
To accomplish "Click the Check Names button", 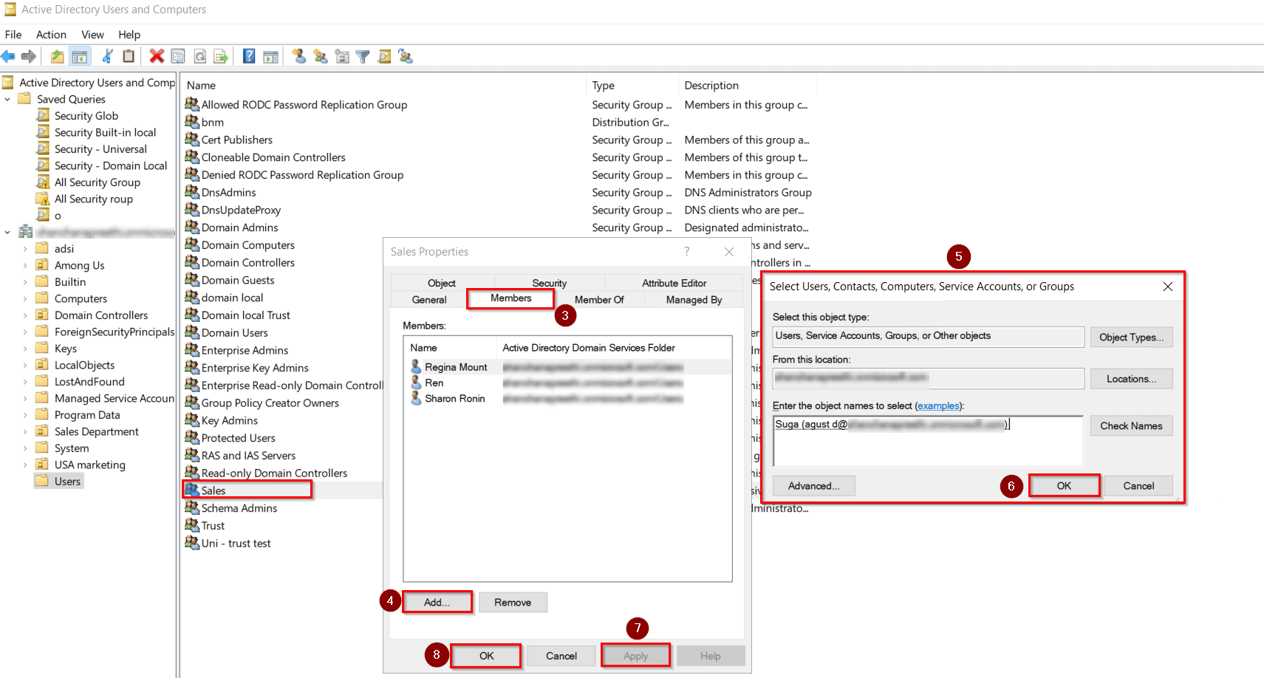I will coord(1131,425).
